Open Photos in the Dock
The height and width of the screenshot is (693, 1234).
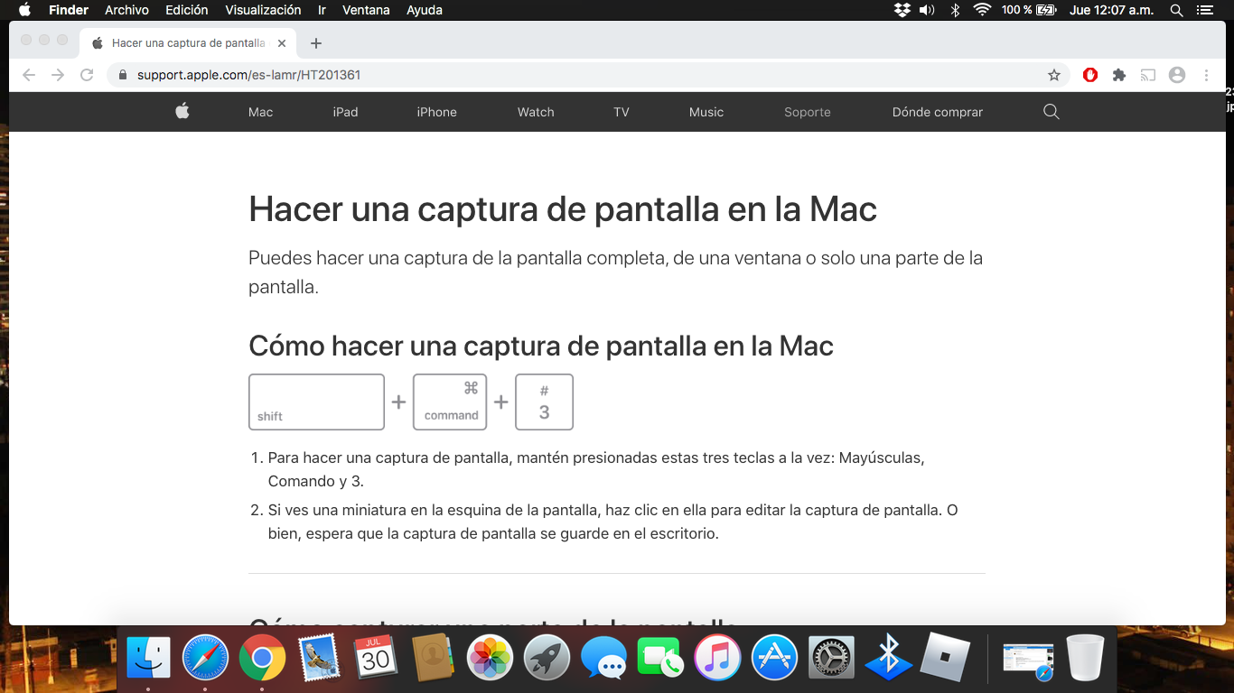[490, 658]
